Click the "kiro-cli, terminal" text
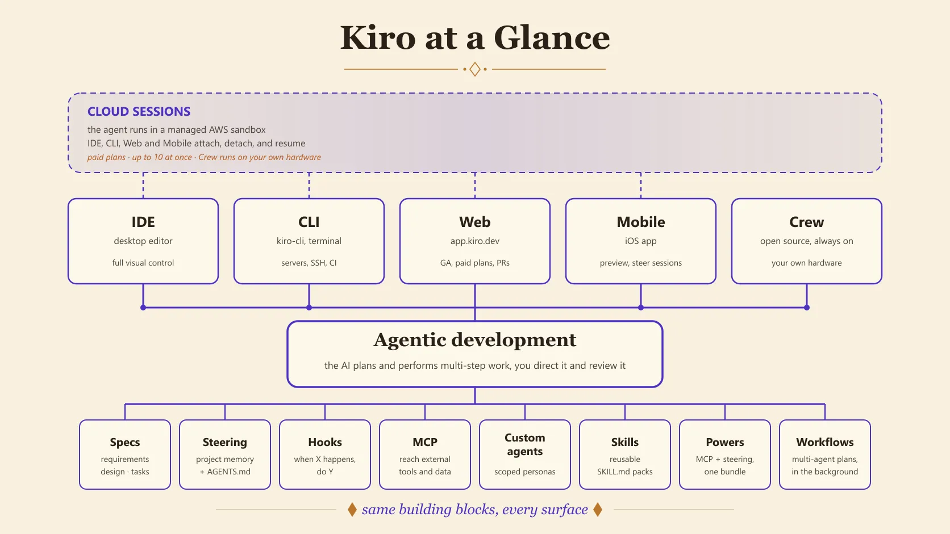Screen dimensions: 950x534 [x=309, y=241]
